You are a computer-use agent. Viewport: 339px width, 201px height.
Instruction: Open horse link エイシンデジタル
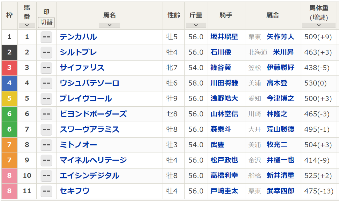[90, 175]
